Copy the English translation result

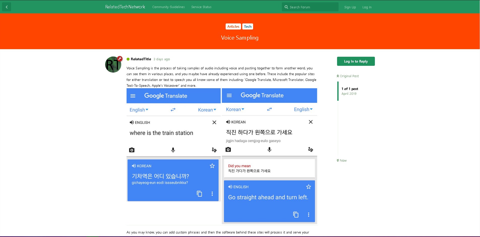click(x=296, y=215)
